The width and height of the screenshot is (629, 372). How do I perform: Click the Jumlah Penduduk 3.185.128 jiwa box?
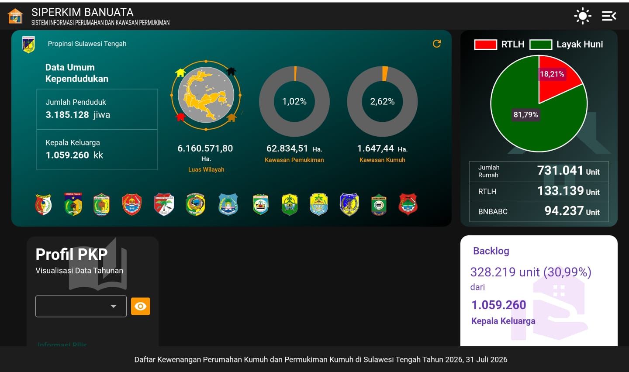click(x=97, y=109)
